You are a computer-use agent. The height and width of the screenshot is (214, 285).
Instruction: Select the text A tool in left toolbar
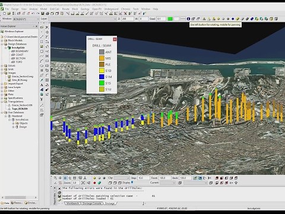[42, 85]
